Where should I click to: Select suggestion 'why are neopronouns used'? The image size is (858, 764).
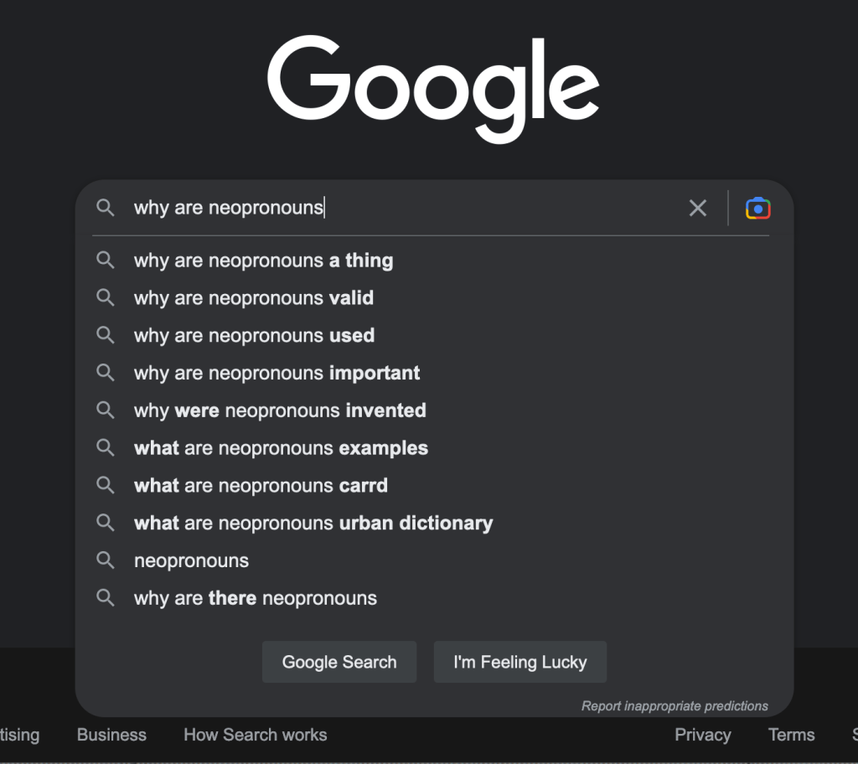coord(254,336)
